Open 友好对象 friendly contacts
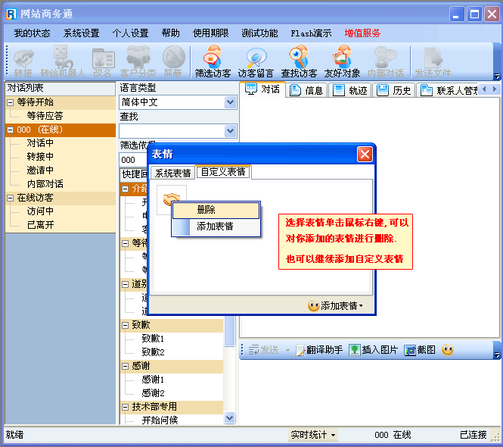Screen dimensions: 503x447 click(342, 61)
